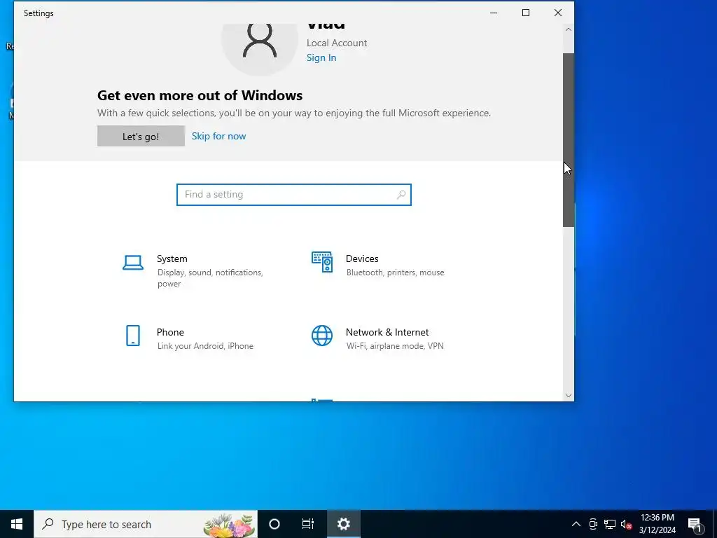Image resolution: width=717 pixels, height=538 pixels.
Task: Click the Sign In link
Action: coord(321,57)
